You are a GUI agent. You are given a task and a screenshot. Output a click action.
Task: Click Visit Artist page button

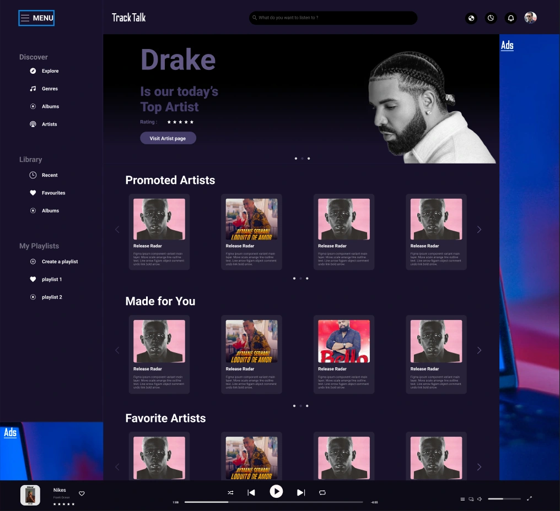pos(168,138)
